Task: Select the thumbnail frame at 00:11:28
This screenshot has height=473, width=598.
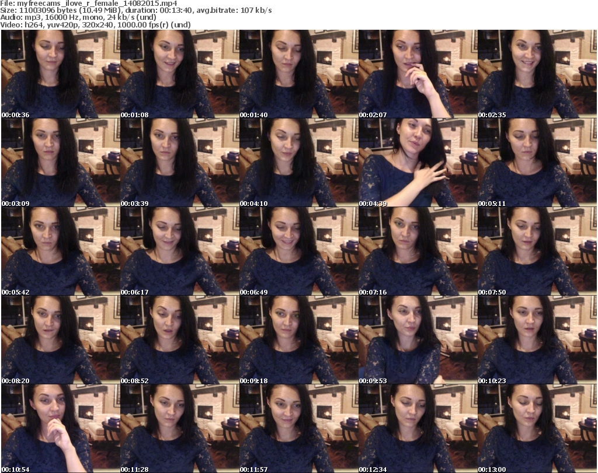Action: tap(180, 429)
